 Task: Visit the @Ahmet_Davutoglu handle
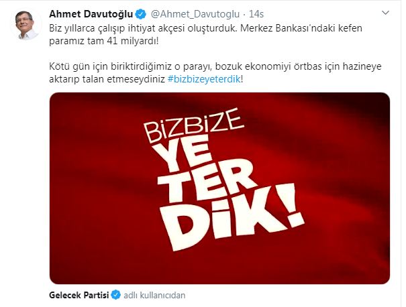[x=195, y=14]
